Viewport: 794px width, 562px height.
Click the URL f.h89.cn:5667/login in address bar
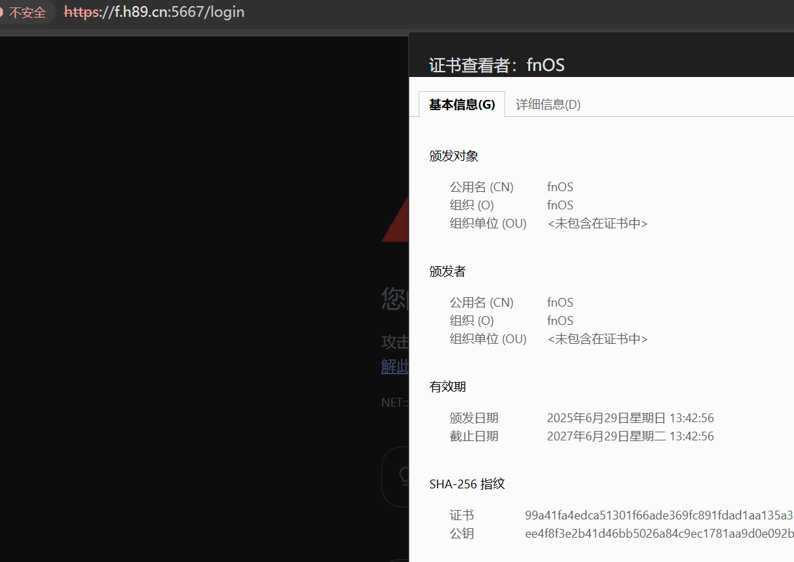click(154, 11)
